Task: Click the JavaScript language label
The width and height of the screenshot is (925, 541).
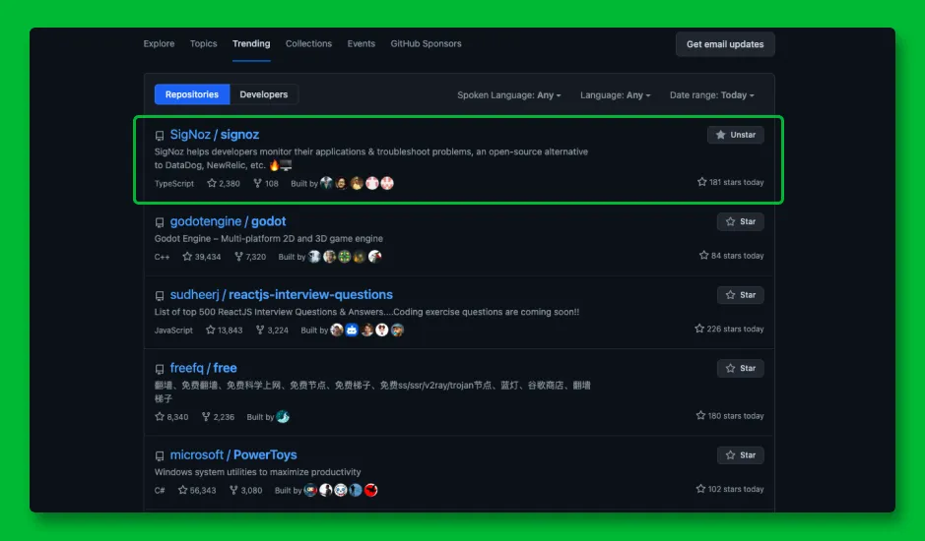Action: point(173,331)
